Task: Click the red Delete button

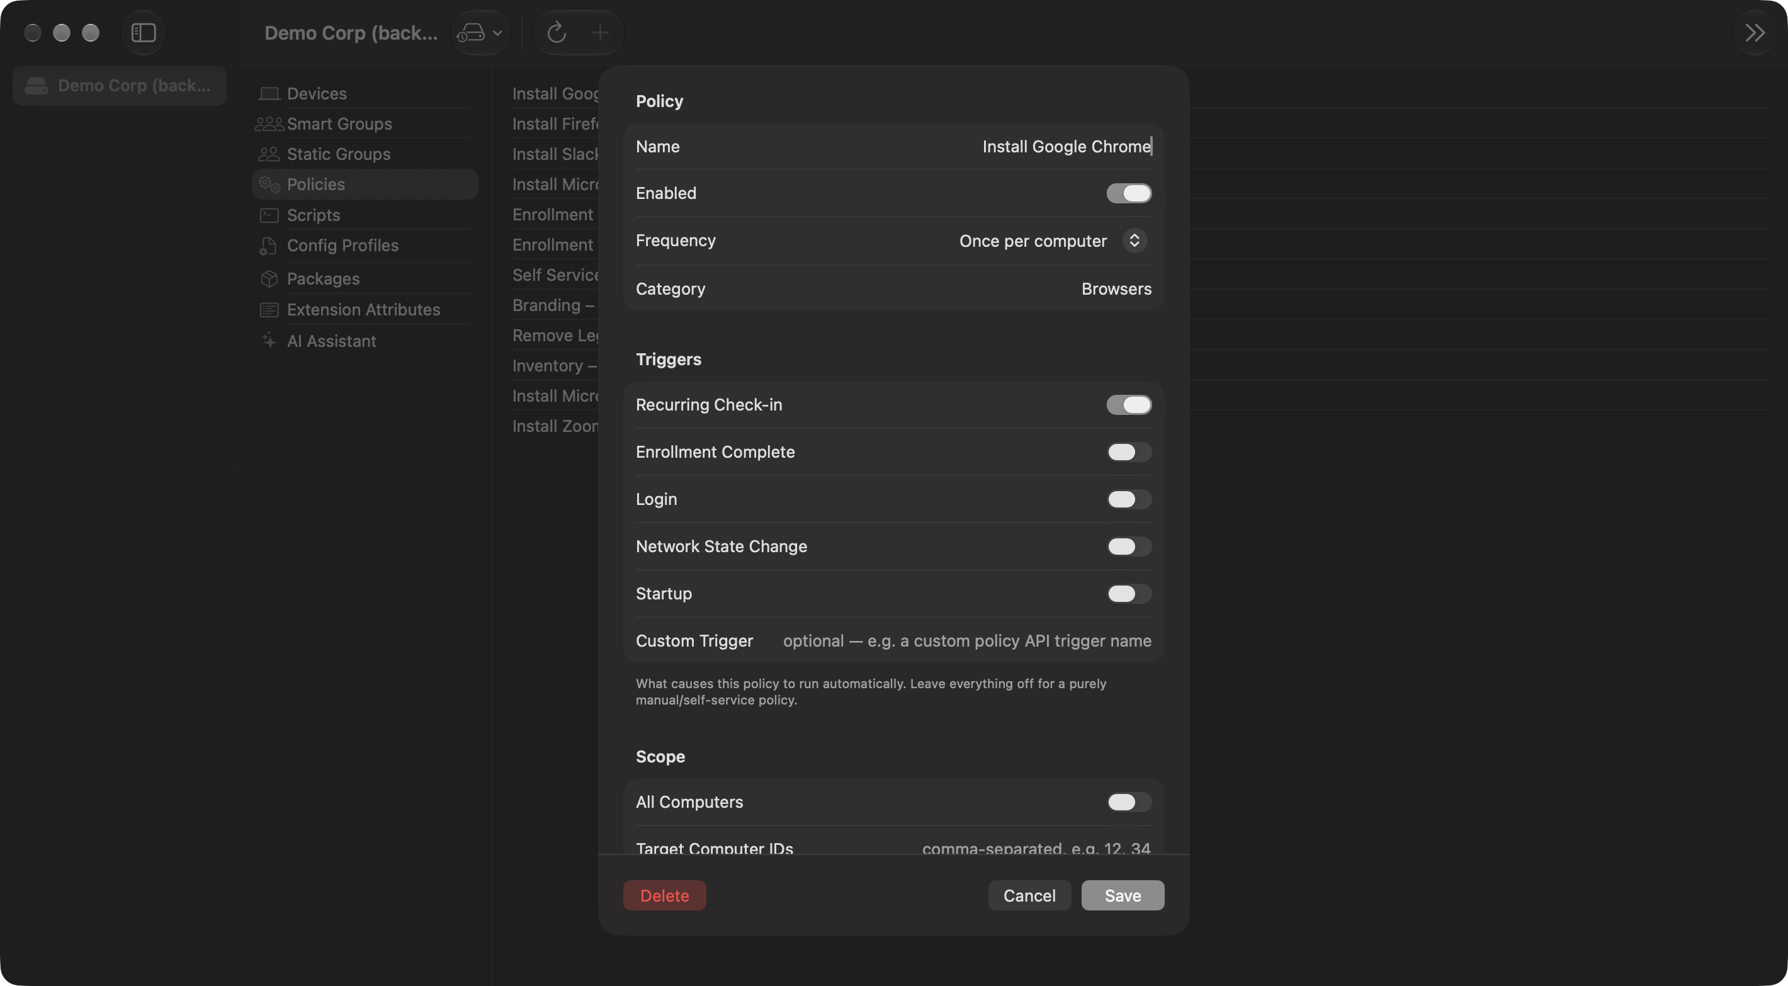Action: click(x=664, y=896)
